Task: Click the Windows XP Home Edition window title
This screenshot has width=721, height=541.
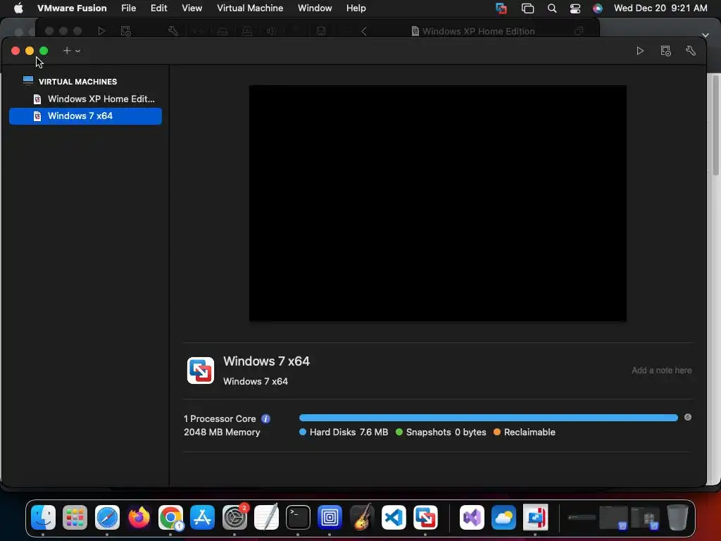Action: point(478,31)
